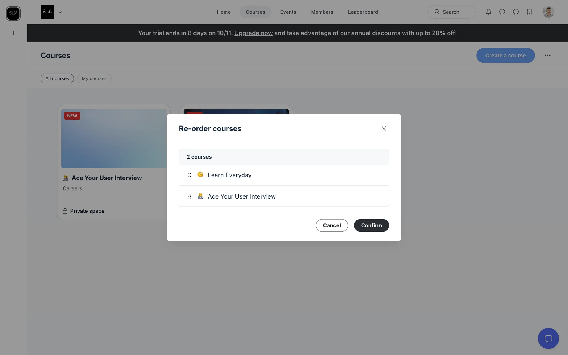The width and height of the screenshot is (568, 355).
Task: Open direct messages chat bubble icon
Action: (x=502, y=12)
